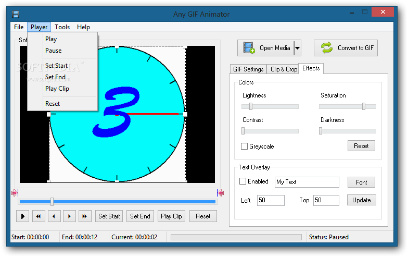Minimize the Any GIF Animator window

point(352,13)
